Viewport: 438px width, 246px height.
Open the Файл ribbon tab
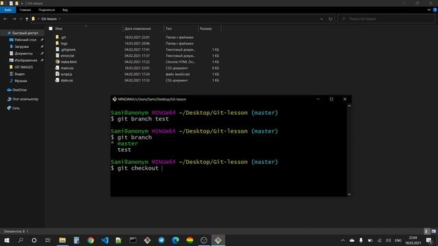pos(8,10)
